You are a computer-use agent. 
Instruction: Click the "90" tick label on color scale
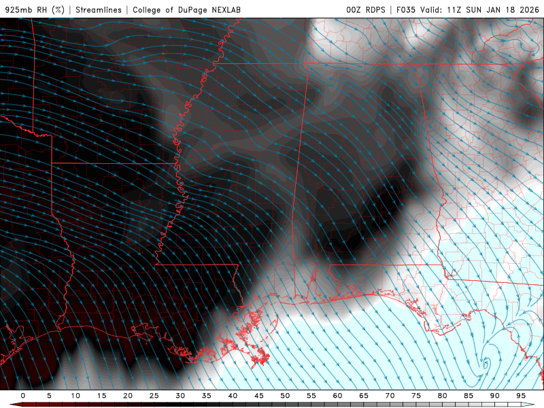pos(495,396)
